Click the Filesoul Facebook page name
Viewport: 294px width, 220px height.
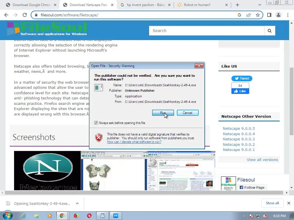(246, 180)
